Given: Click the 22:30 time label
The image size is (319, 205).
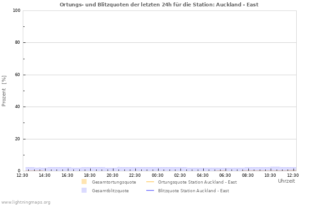Looking at the screenshot, I should tap(135, 175).
